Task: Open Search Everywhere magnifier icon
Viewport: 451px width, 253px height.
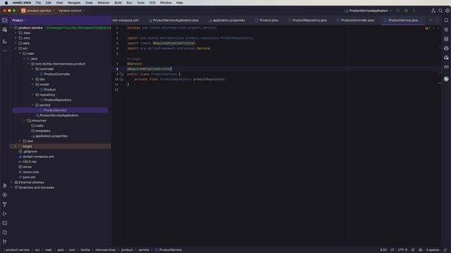Action: 440,11
